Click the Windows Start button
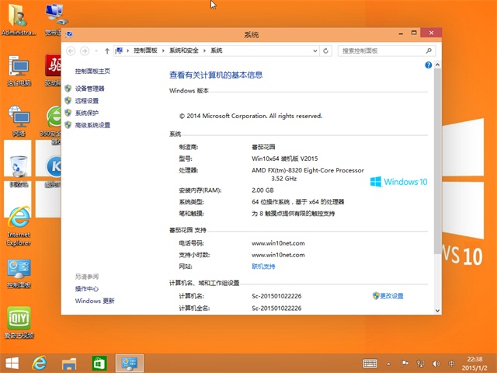 pos(12,363)
